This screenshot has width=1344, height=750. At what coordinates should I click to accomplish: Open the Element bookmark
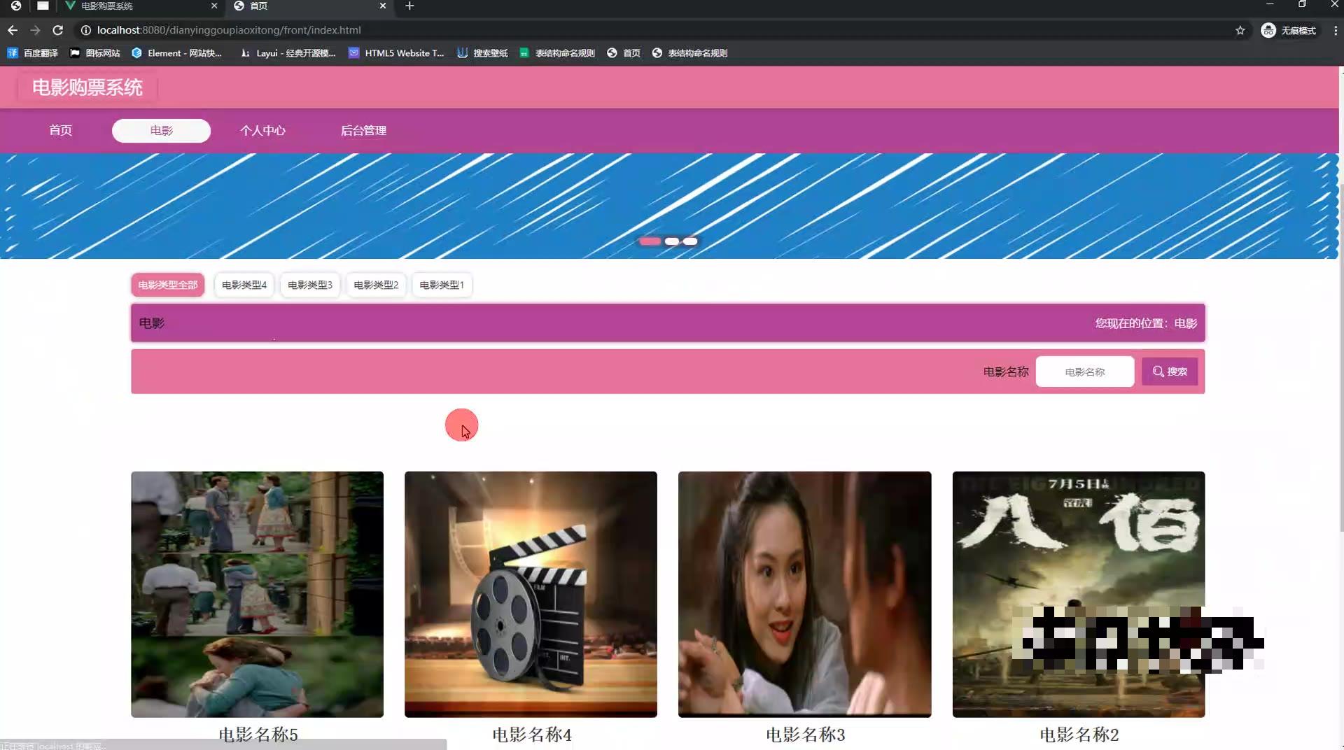click(x=177, y=52)
